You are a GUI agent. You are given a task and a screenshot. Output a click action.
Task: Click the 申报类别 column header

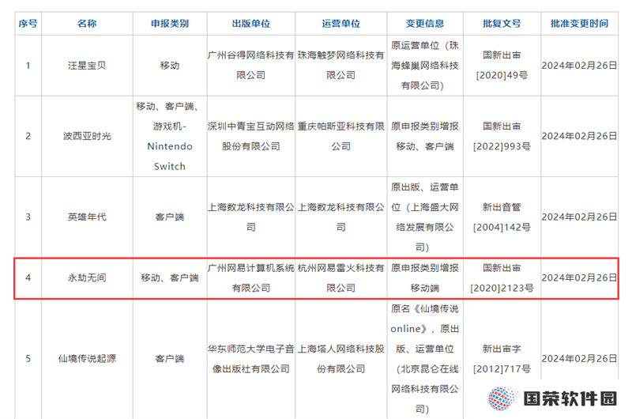(170, 24)
